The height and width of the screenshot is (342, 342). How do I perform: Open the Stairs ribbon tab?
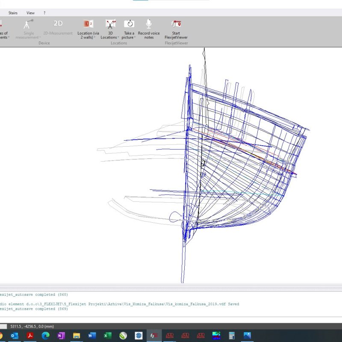pyautogui.click(x=13, y=13)
